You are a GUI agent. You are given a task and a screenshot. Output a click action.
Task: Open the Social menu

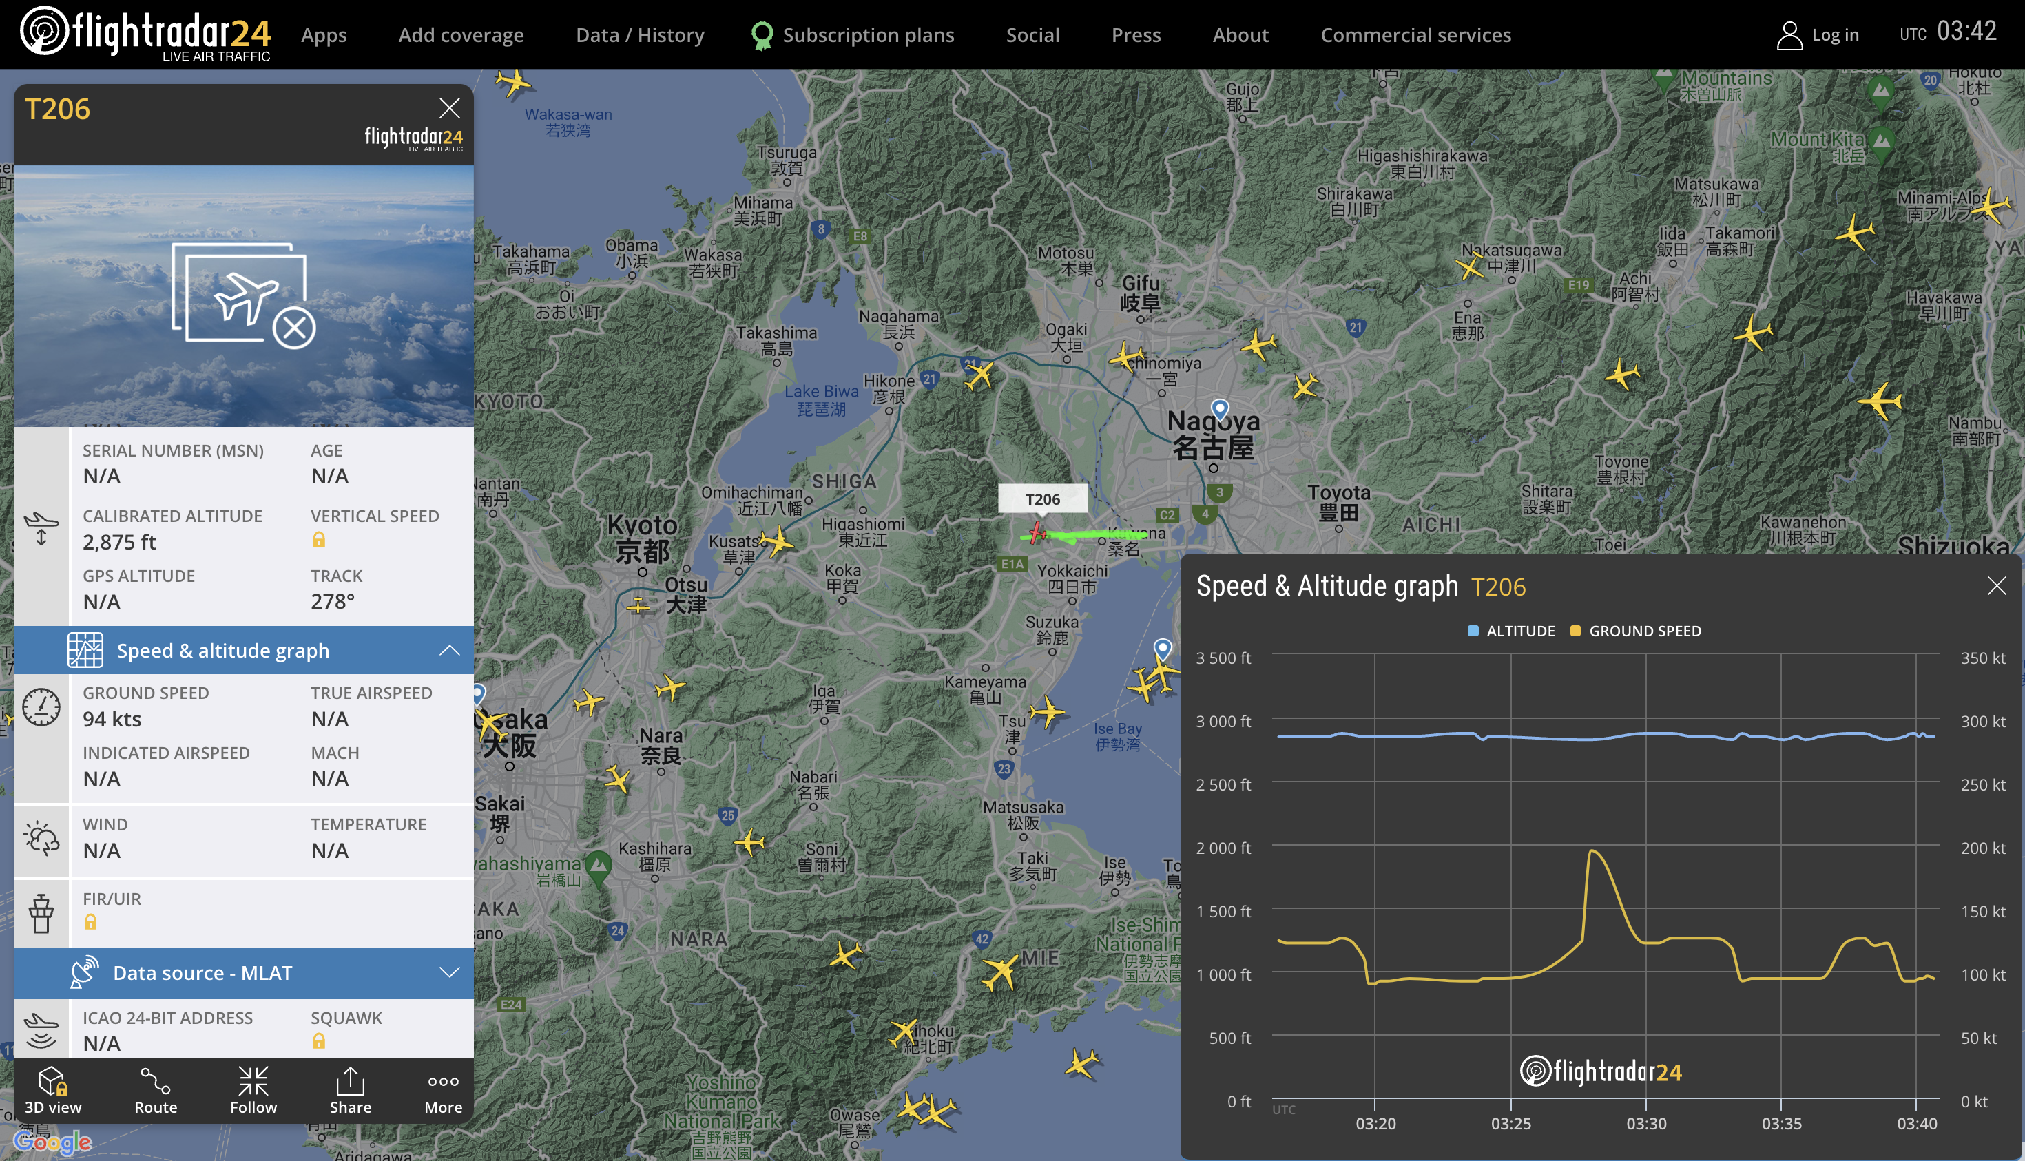point(1032,35)
